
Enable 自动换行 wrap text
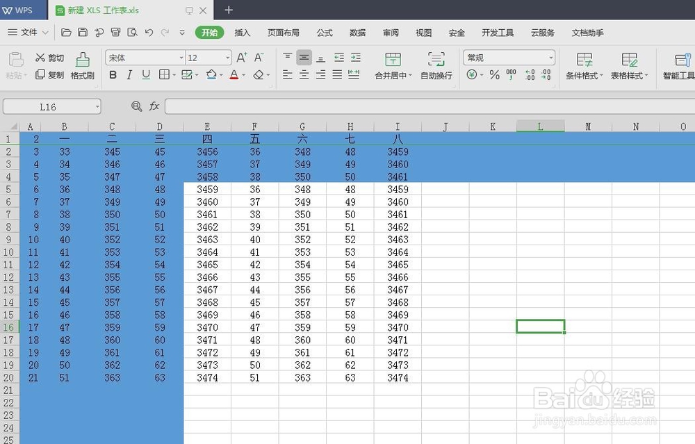[436, 66]
